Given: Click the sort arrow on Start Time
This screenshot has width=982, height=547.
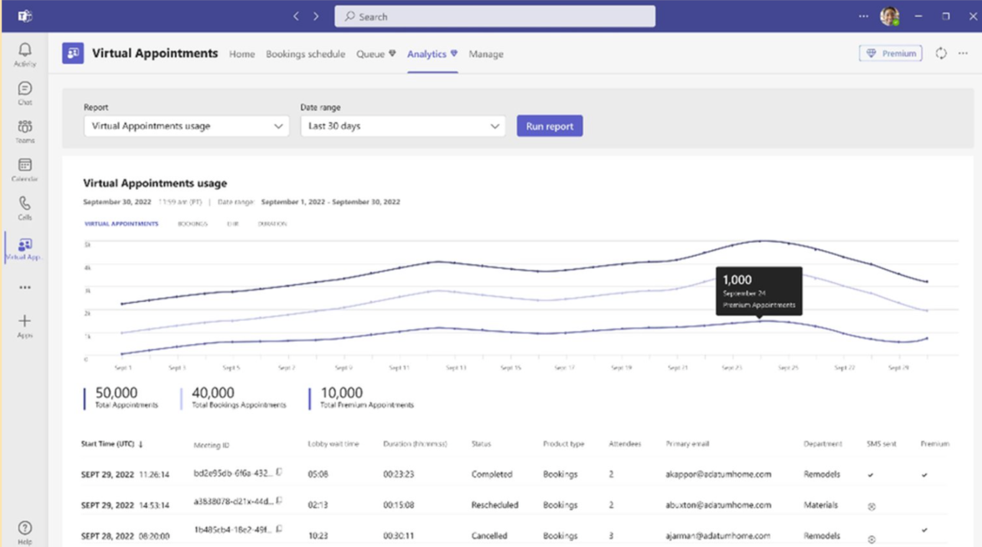Looking at the screenshot, I should [x=141, y=444].
